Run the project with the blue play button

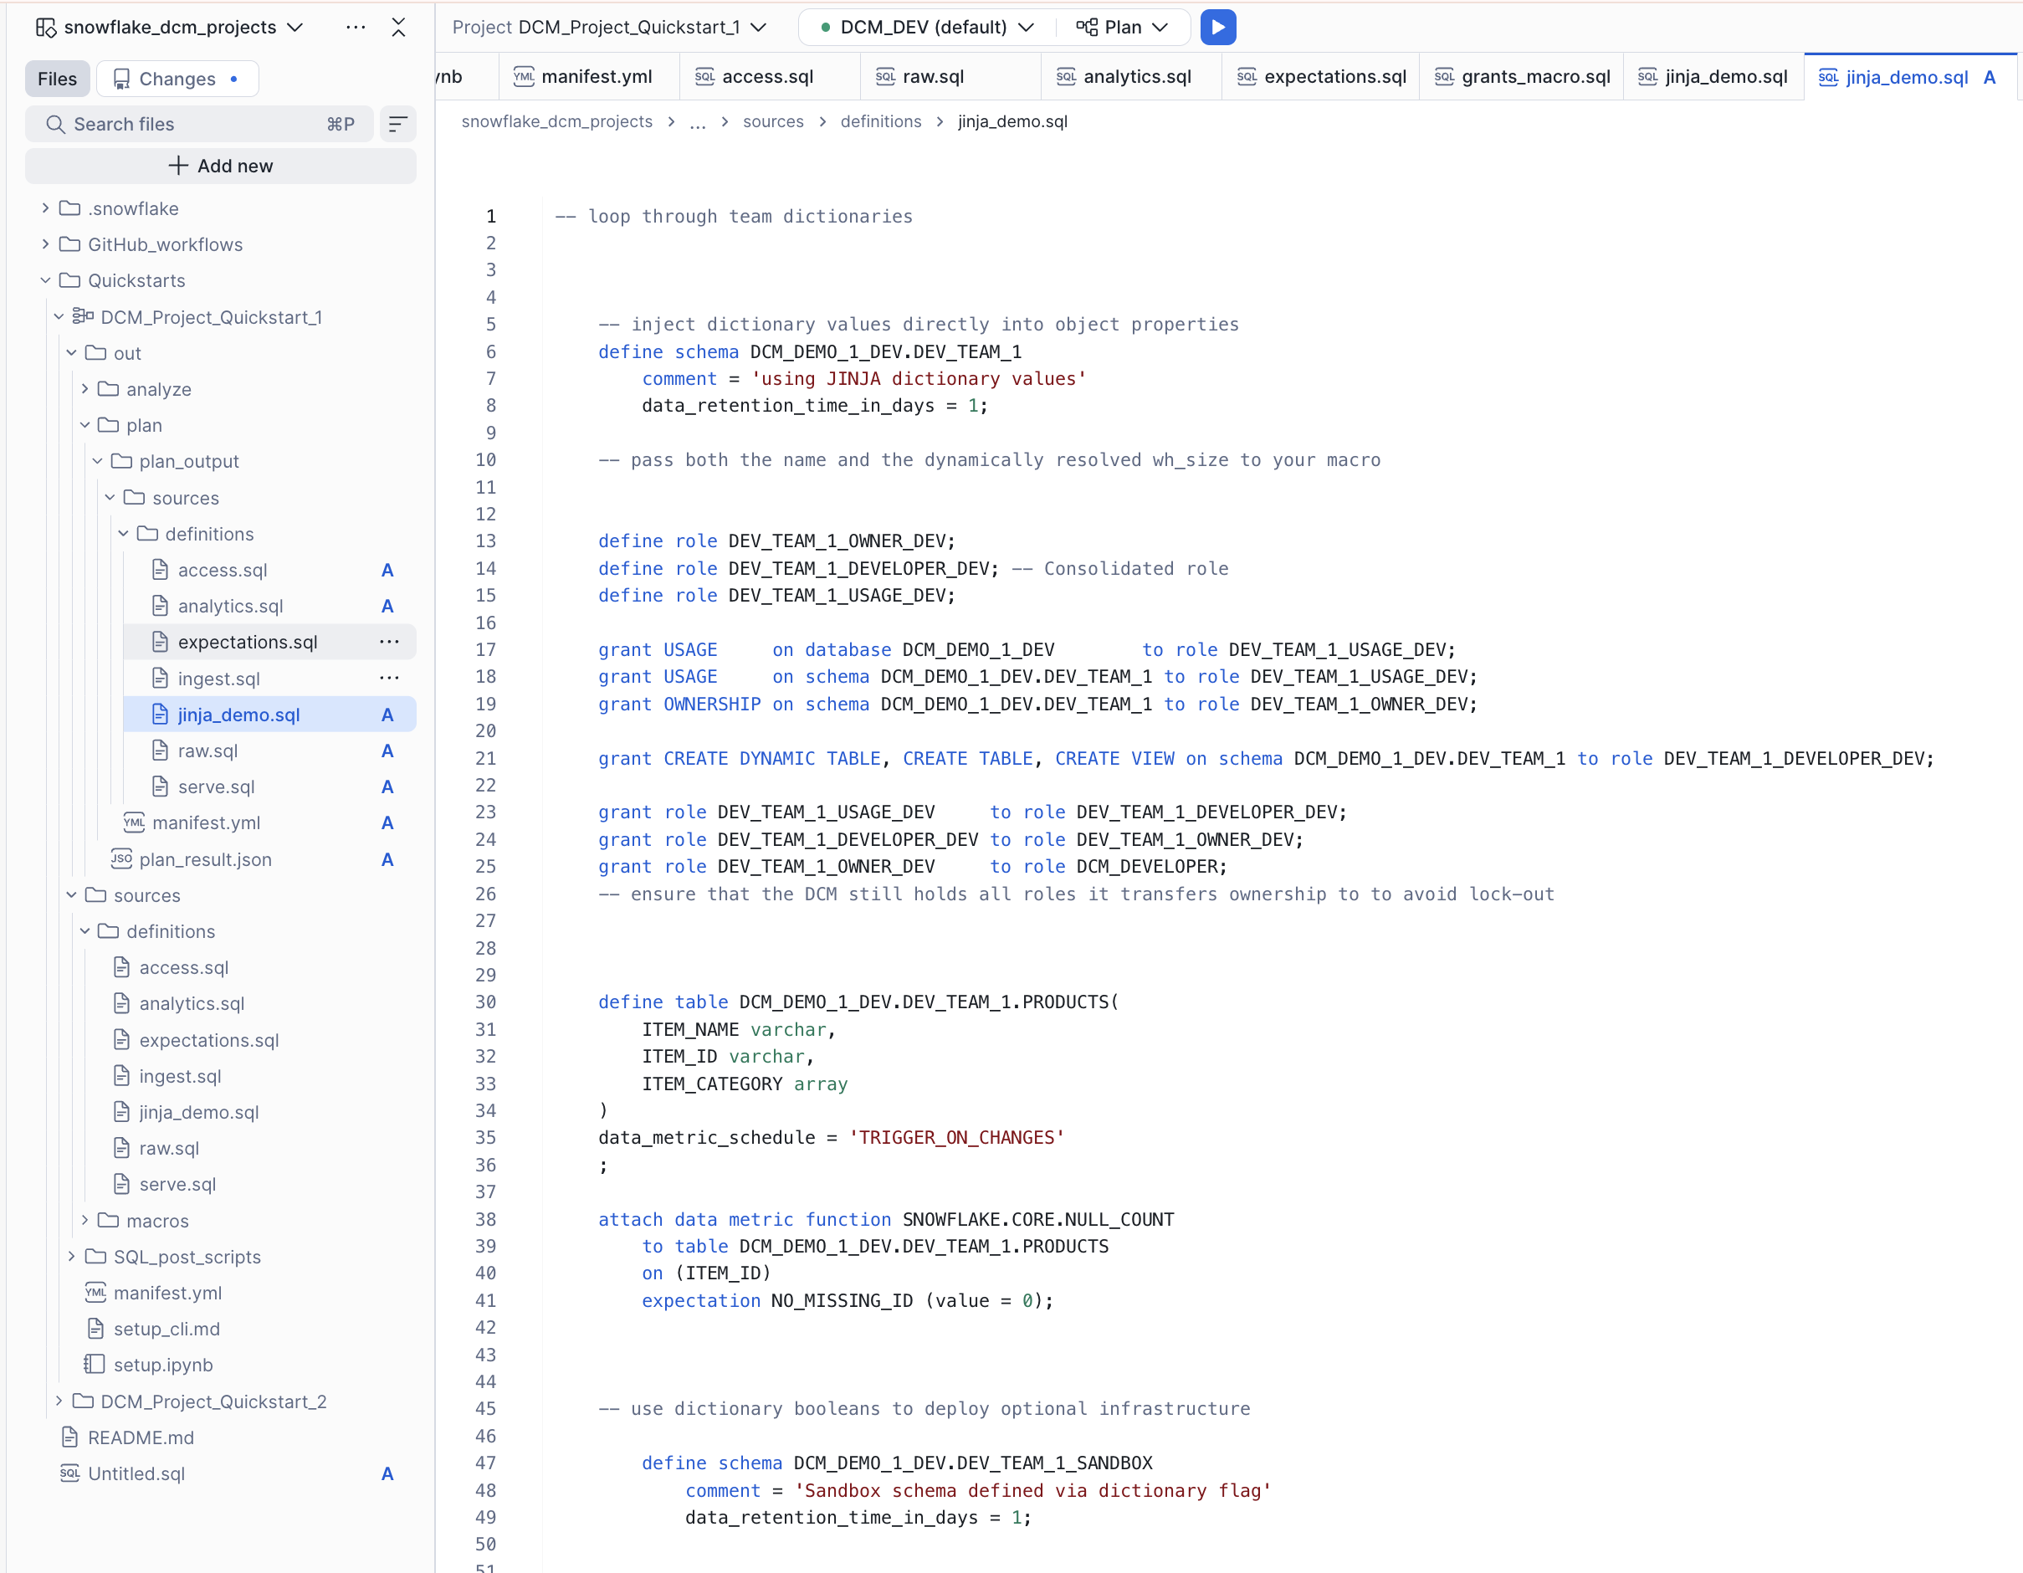[1218, 27]
